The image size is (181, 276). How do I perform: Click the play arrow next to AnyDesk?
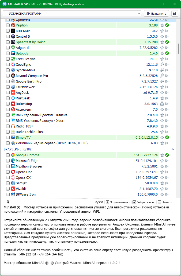tap(167, 93)
